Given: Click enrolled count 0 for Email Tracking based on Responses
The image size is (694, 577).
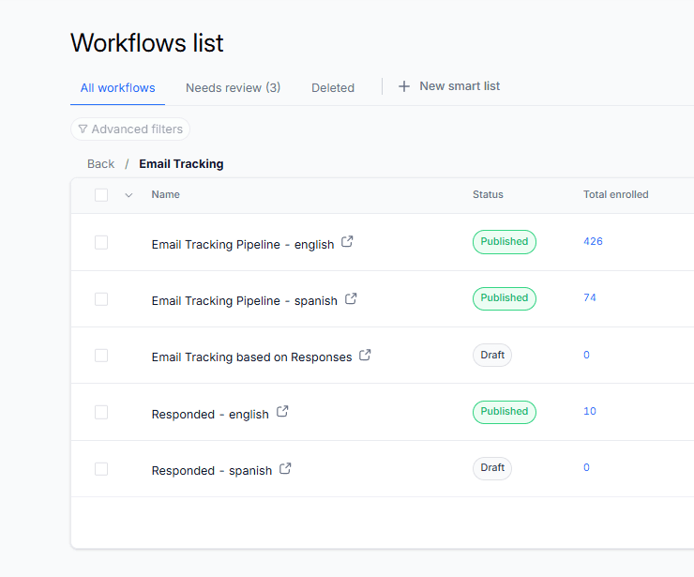Looking at the screenshot, I should point(586,355).
